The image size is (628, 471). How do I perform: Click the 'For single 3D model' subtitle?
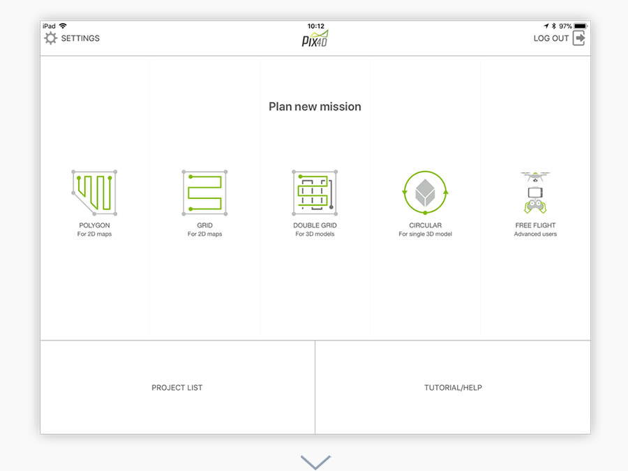[x=426, y=234]
